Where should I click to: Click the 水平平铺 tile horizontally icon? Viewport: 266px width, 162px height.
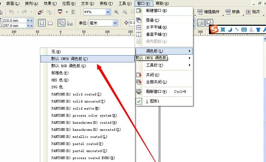[139, 27]
